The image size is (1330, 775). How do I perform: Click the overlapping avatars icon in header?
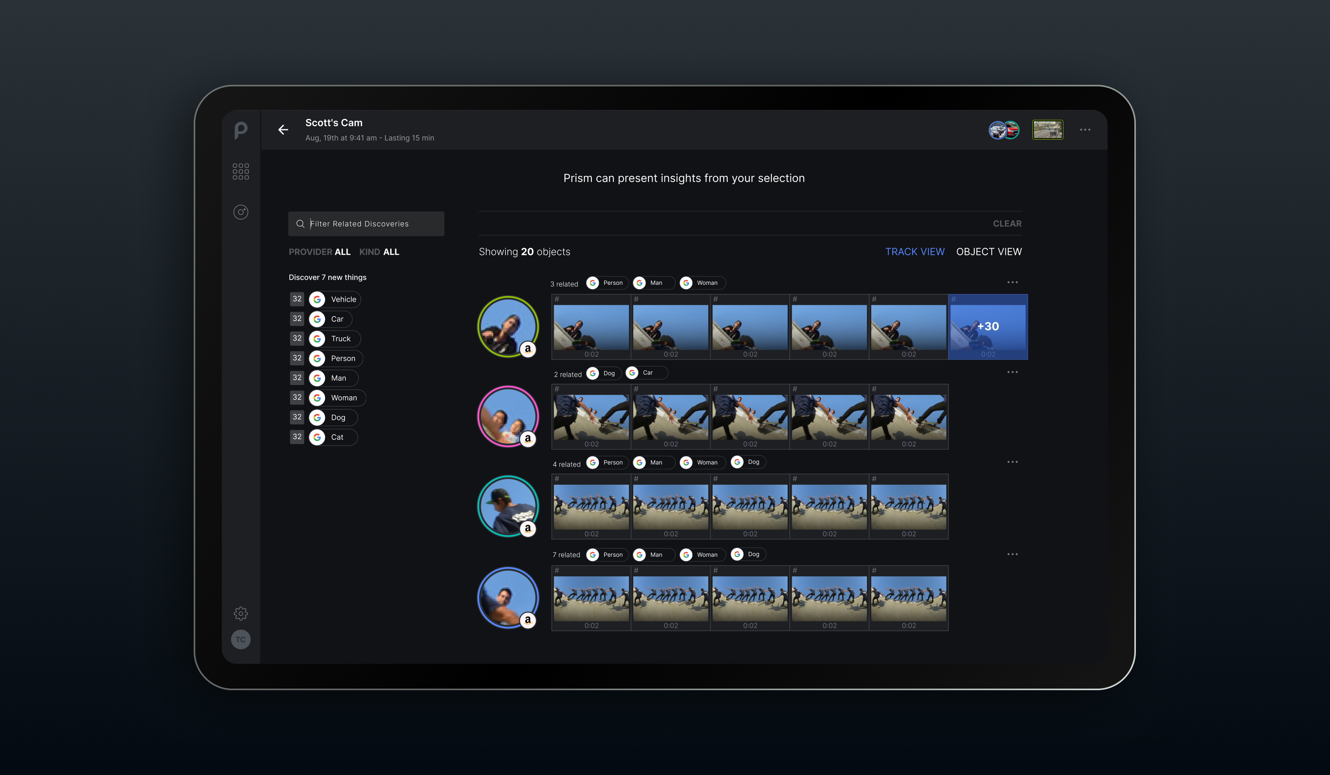pyautogui.click(x=1003, y=130)
